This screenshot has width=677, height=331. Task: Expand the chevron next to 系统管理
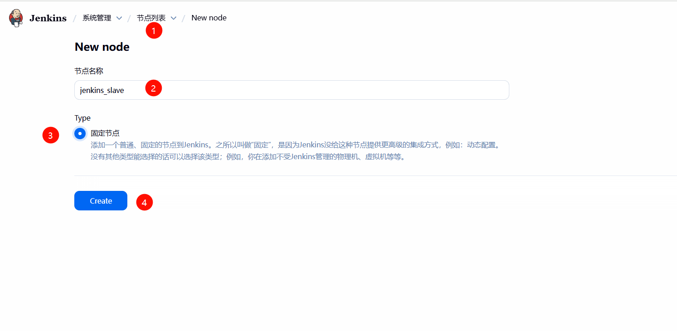[x=119, y=18]
